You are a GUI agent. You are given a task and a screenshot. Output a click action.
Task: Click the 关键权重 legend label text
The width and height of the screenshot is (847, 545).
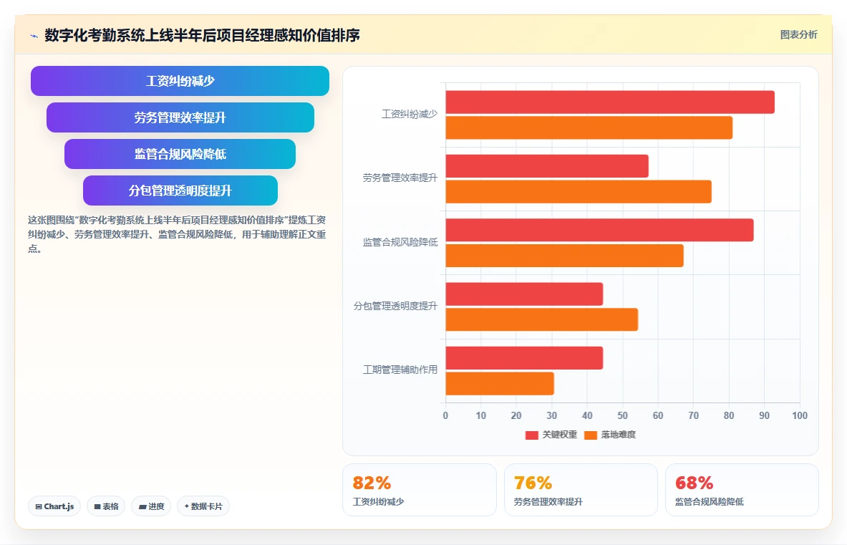click(x=560, y=435)
